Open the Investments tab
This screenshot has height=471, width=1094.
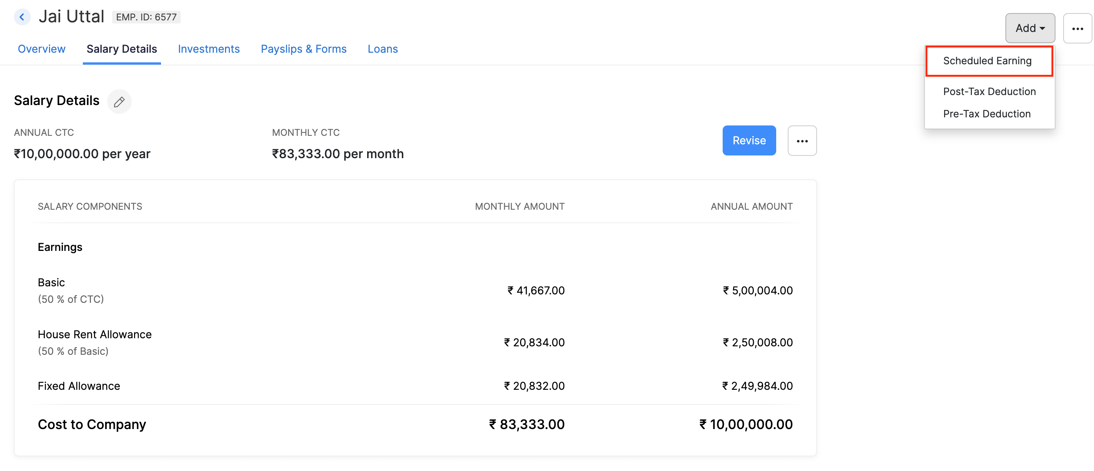[208, 49]
